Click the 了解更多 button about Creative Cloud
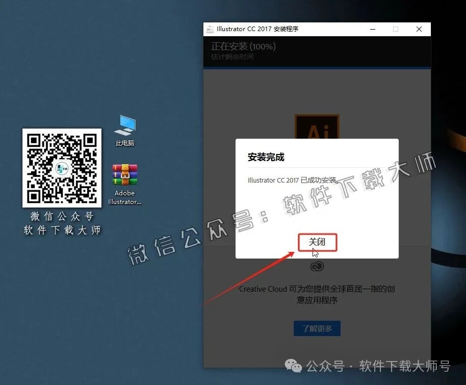 [317, 328]
